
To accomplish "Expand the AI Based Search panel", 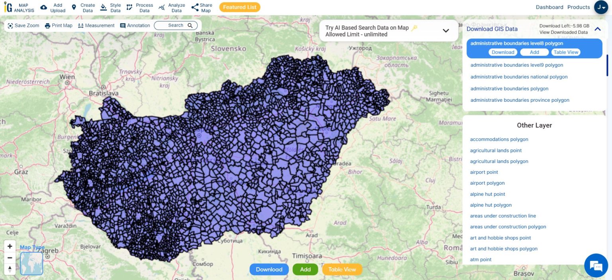I will 446,31.
